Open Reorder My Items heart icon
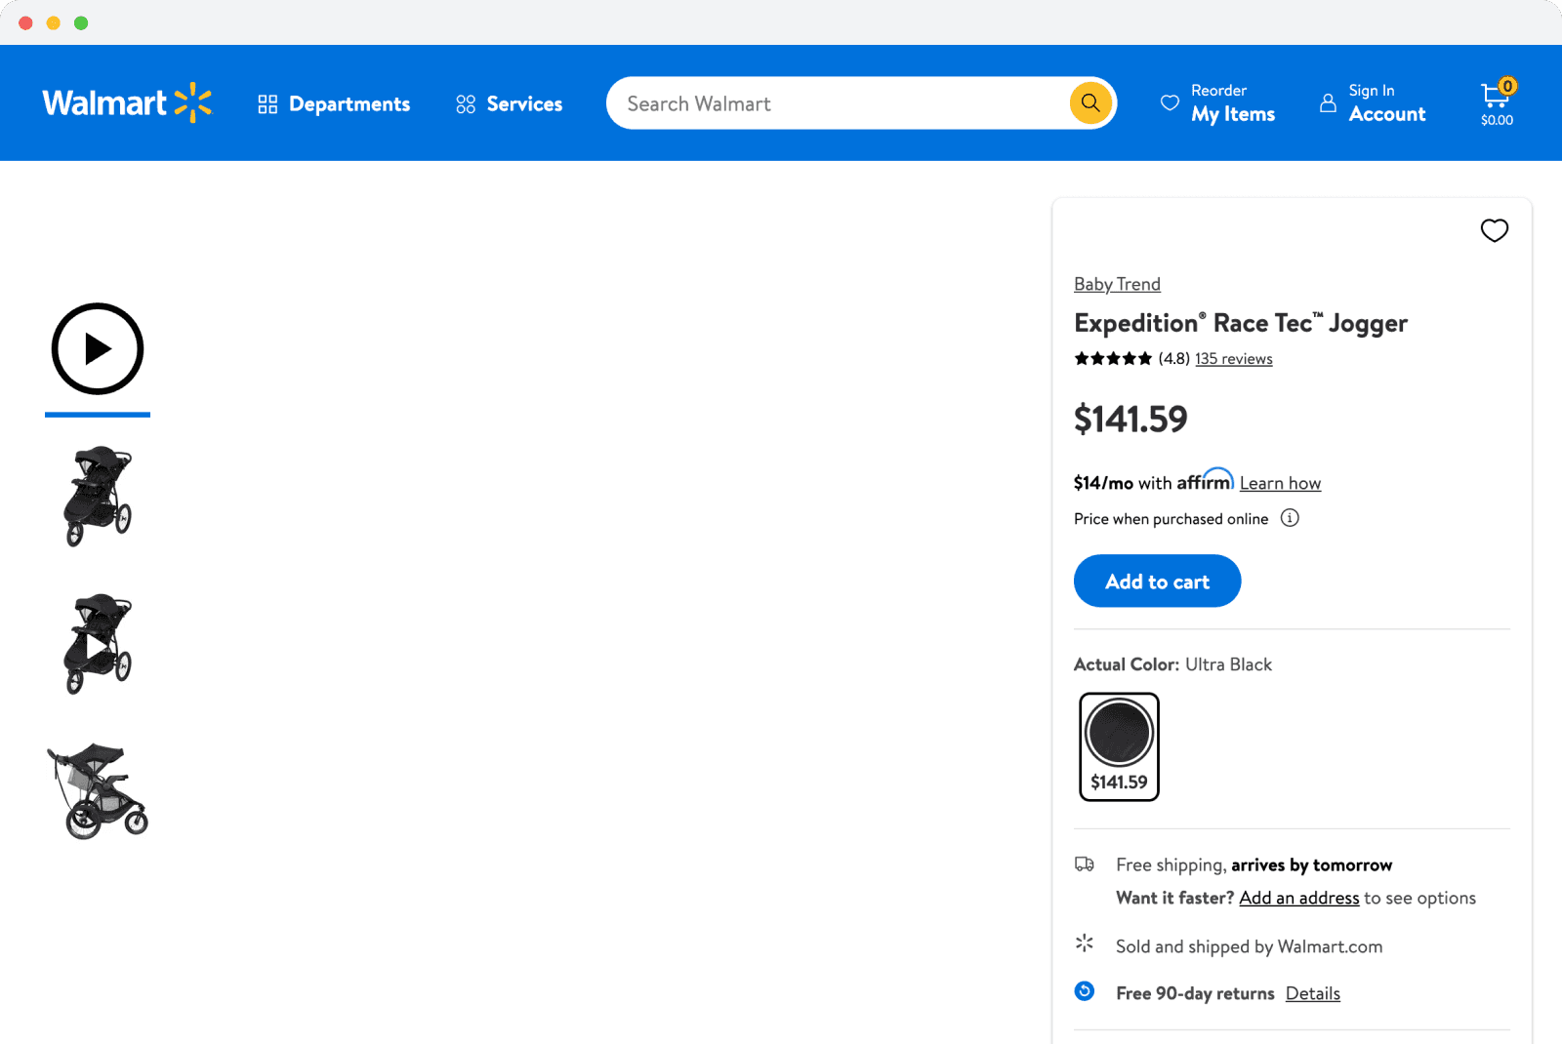1562x1044 pixels. [x=1170, y=102]
